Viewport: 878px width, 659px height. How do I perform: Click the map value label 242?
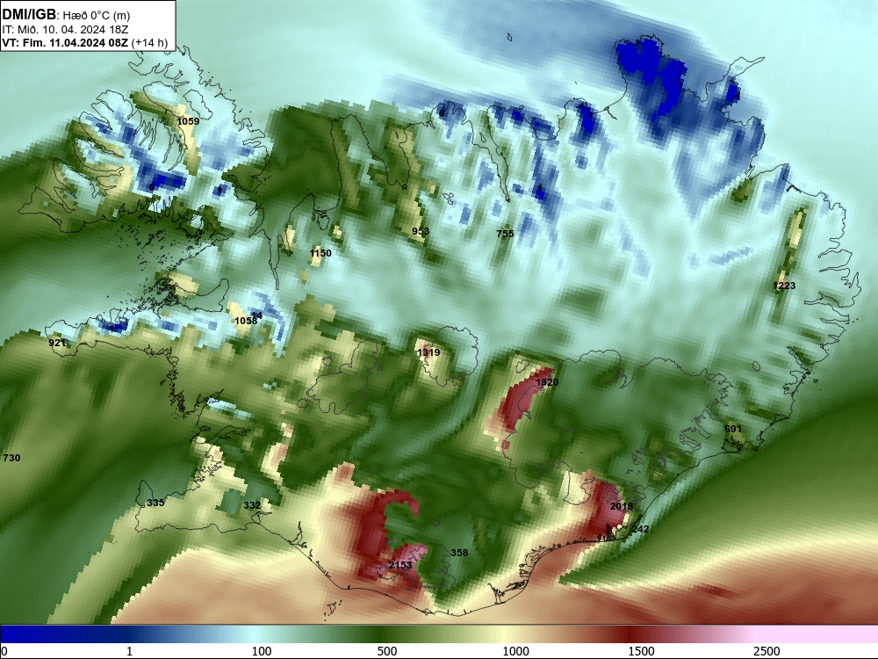click(640, 529)
